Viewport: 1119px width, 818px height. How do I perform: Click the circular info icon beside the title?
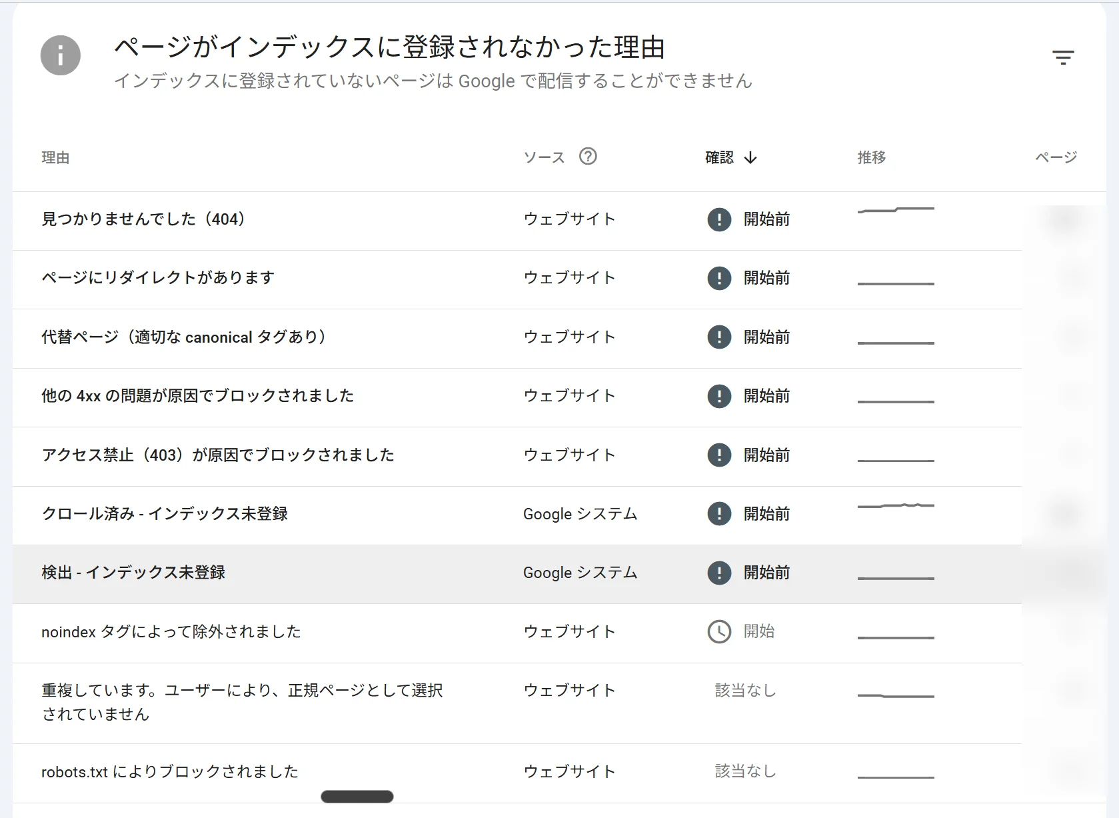[60, 55]
